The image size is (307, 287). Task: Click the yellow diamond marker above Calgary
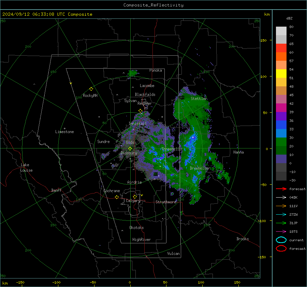[x=135, y=197]
